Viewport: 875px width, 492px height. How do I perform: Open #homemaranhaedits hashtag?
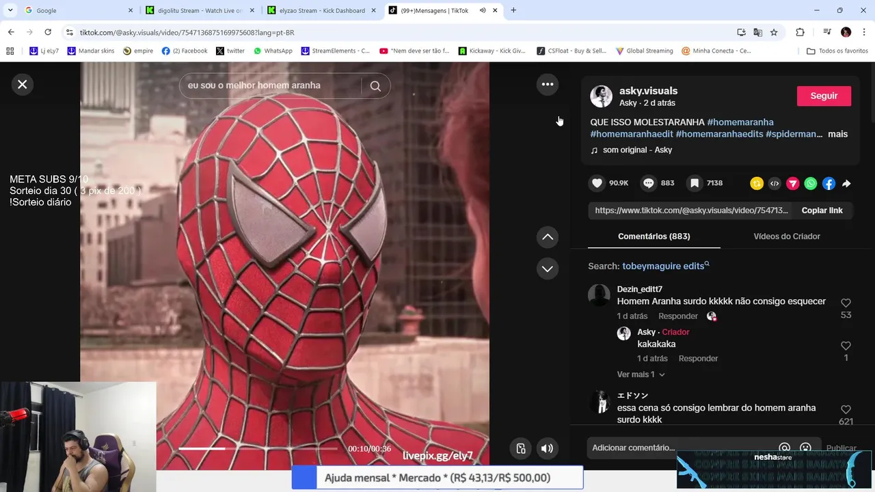pyautogui.click(x=719, y=134)
